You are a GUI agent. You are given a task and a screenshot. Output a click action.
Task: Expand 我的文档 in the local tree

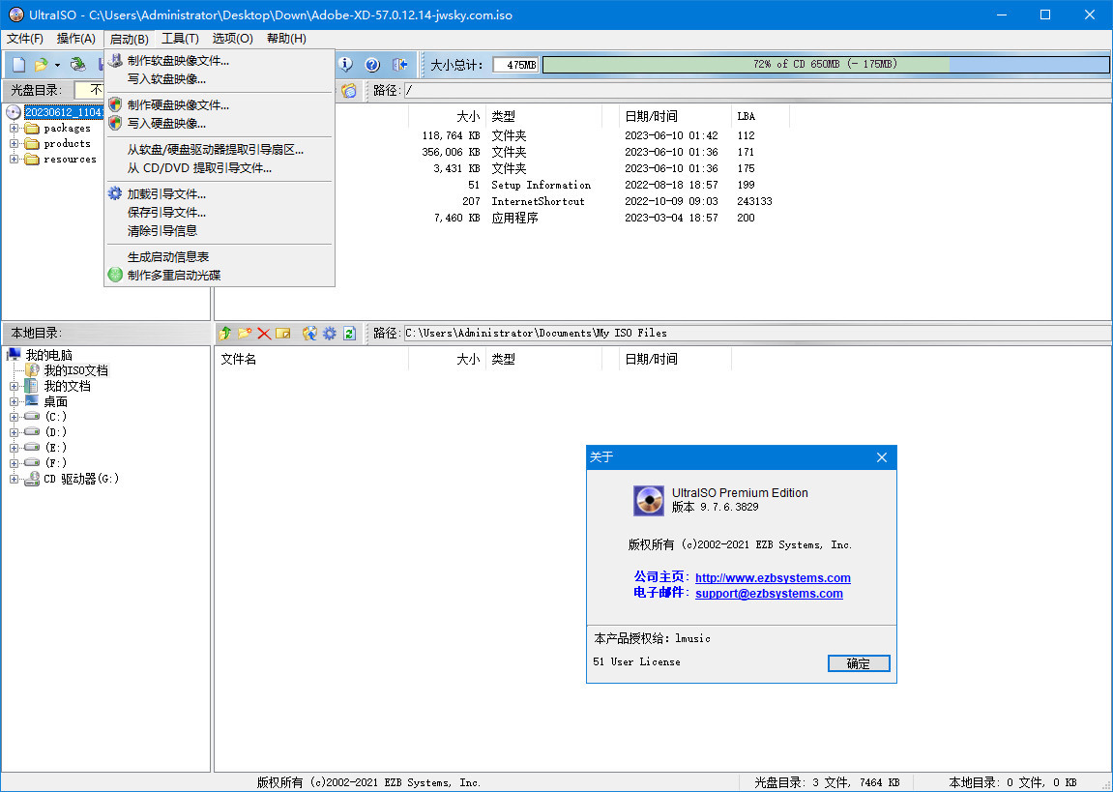(x=14, y=386)
